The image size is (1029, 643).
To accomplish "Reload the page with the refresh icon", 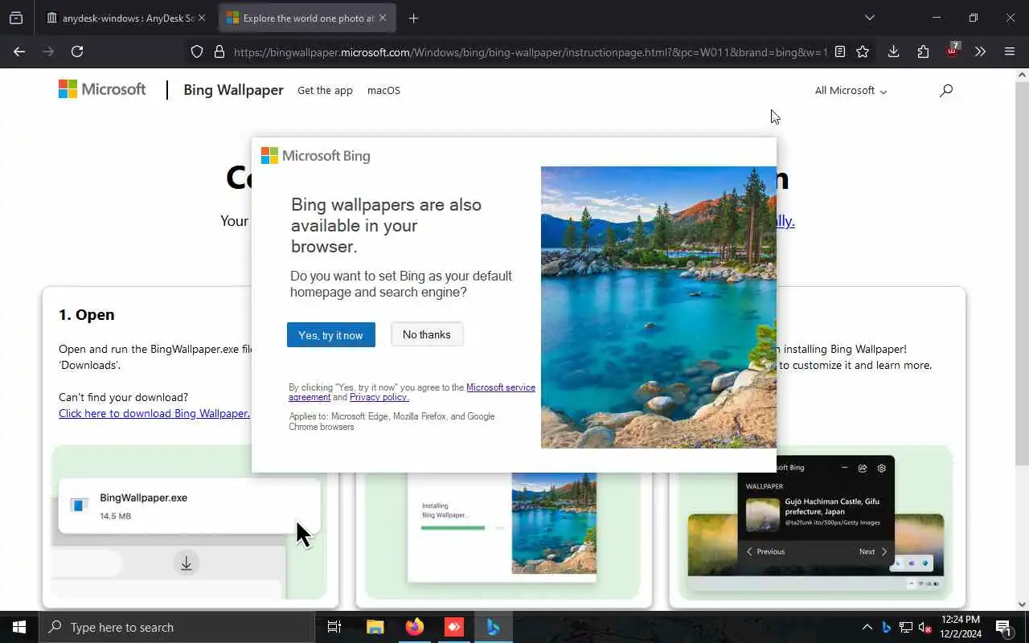I will pos(77,51).
